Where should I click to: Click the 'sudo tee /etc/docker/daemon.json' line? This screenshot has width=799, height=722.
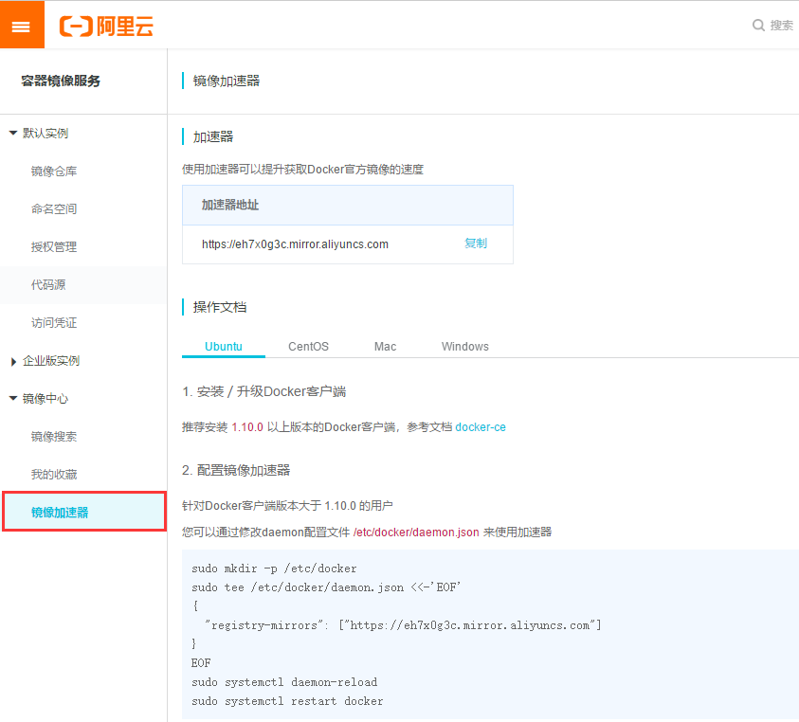(326, 587)
